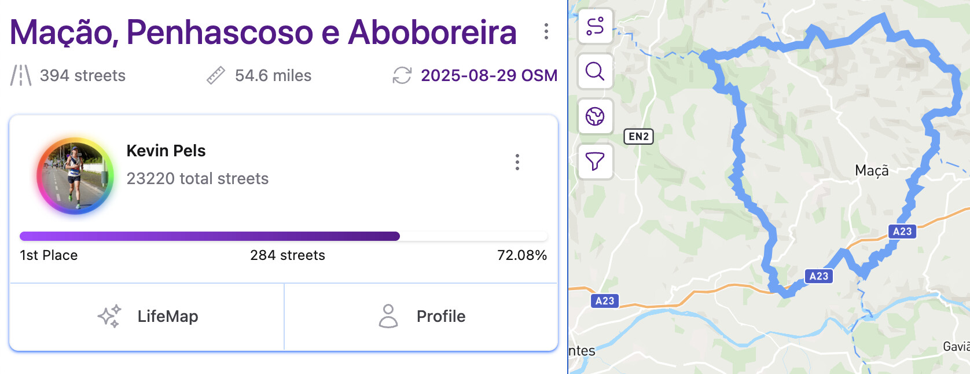
Task: Click the LifeMap sparkle icon
Action: (x=109, y=316)
